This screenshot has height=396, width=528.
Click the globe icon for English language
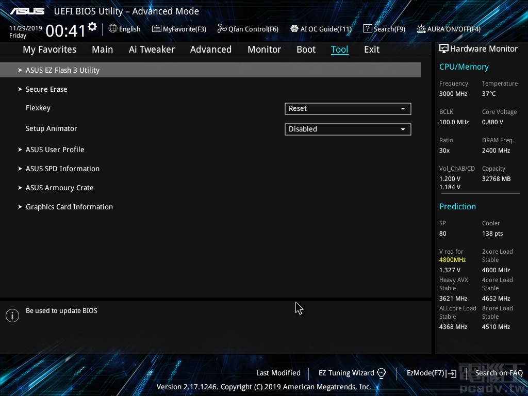coord(113,29)
